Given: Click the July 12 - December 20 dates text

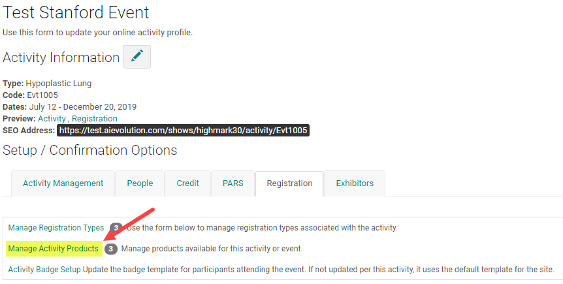Looking at the screenshot, I should pos(83,107).
